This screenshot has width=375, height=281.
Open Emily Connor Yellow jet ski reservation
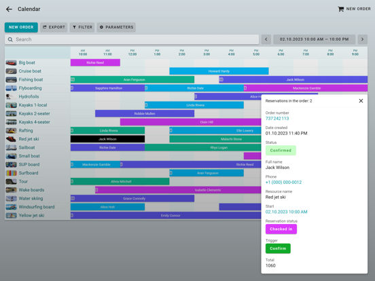point(166,215)
